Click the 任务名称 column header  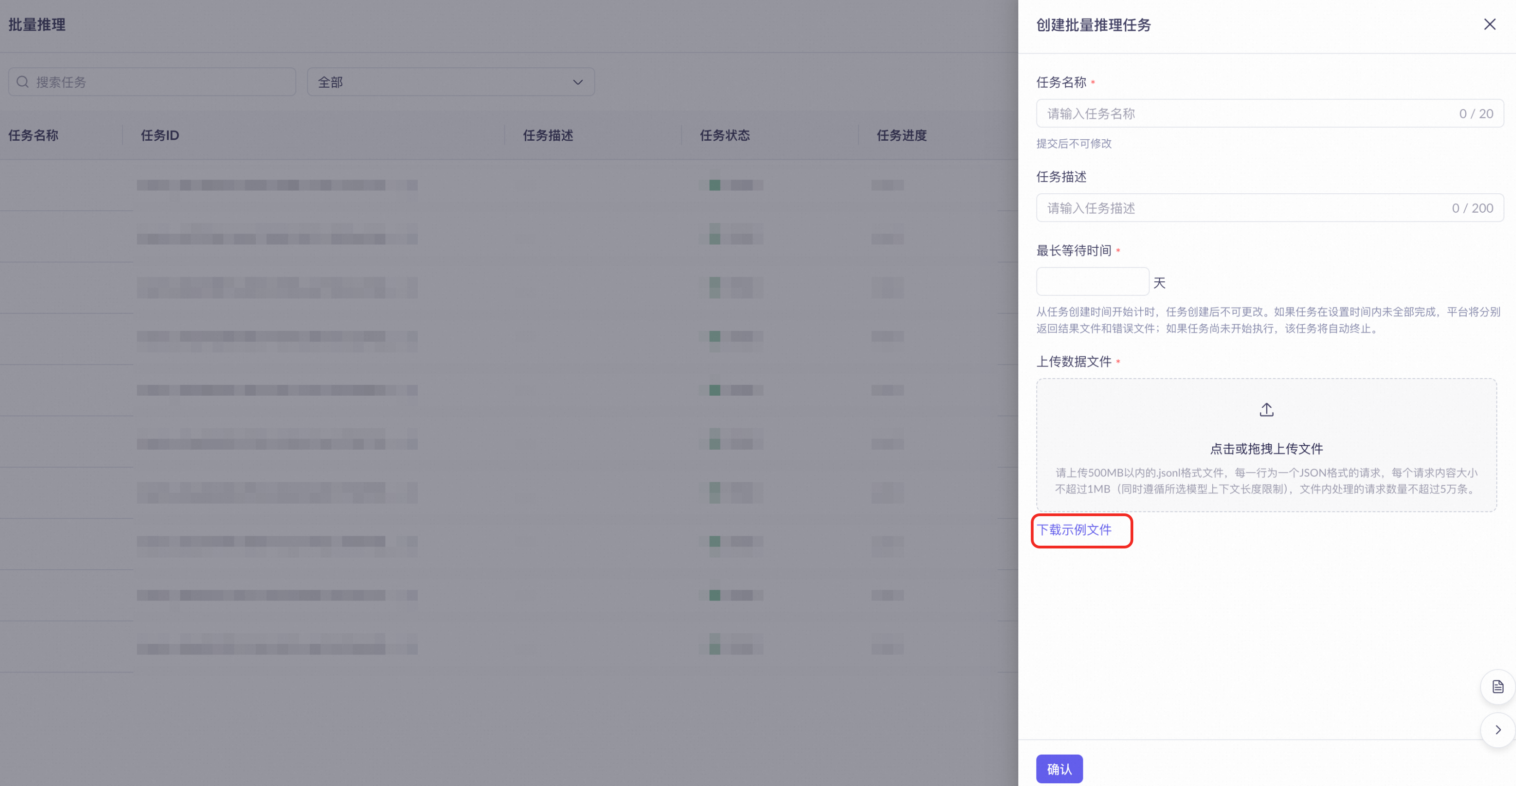(34, 136)
